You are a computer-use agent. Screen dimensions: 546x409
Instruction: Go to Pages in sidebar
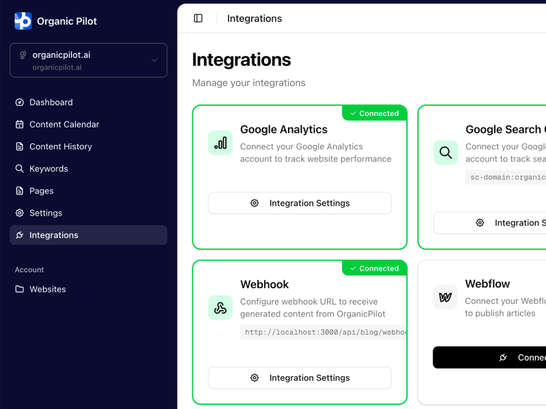tap(41, 191)
